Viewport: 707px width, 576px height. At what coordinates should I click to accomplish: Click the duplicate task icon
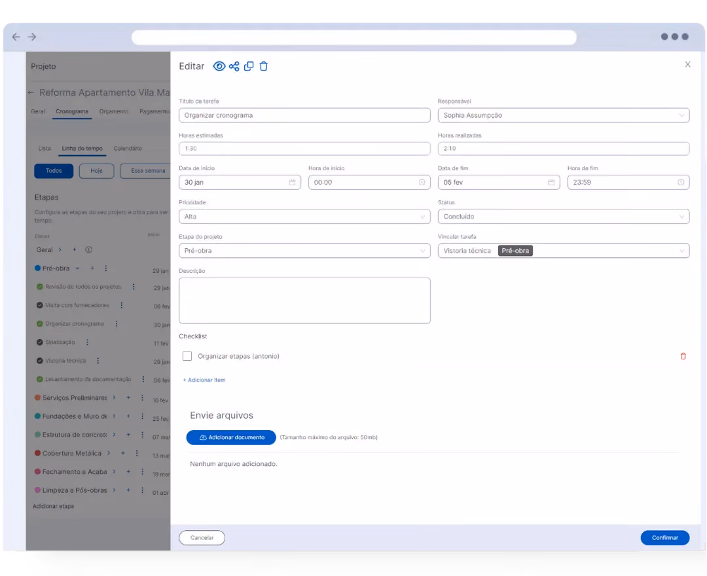pyautogui.click(x=249, y=66)
